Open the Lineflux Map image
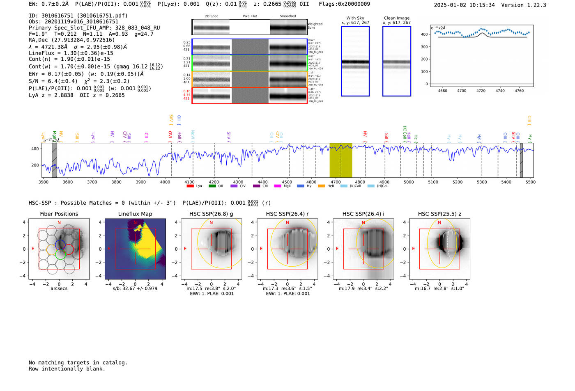The height and width of the screenshot is (391, 575). pyautogui.click(x=135, y=249)
